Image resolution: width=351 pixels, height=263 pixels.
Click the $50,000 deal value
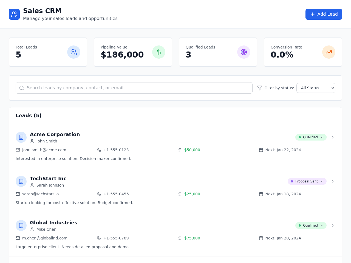point(192,150)
